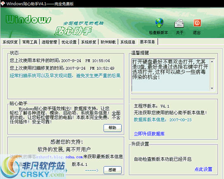Screen dimensions: 224x179
Task: Open the 立即升级数据库 link
Action: [x=149, y=134]
